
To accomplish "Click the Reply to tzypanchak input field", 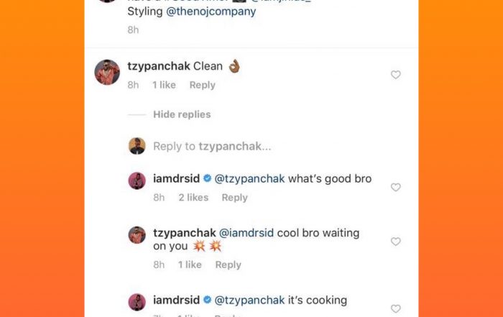I will (212, 146).
